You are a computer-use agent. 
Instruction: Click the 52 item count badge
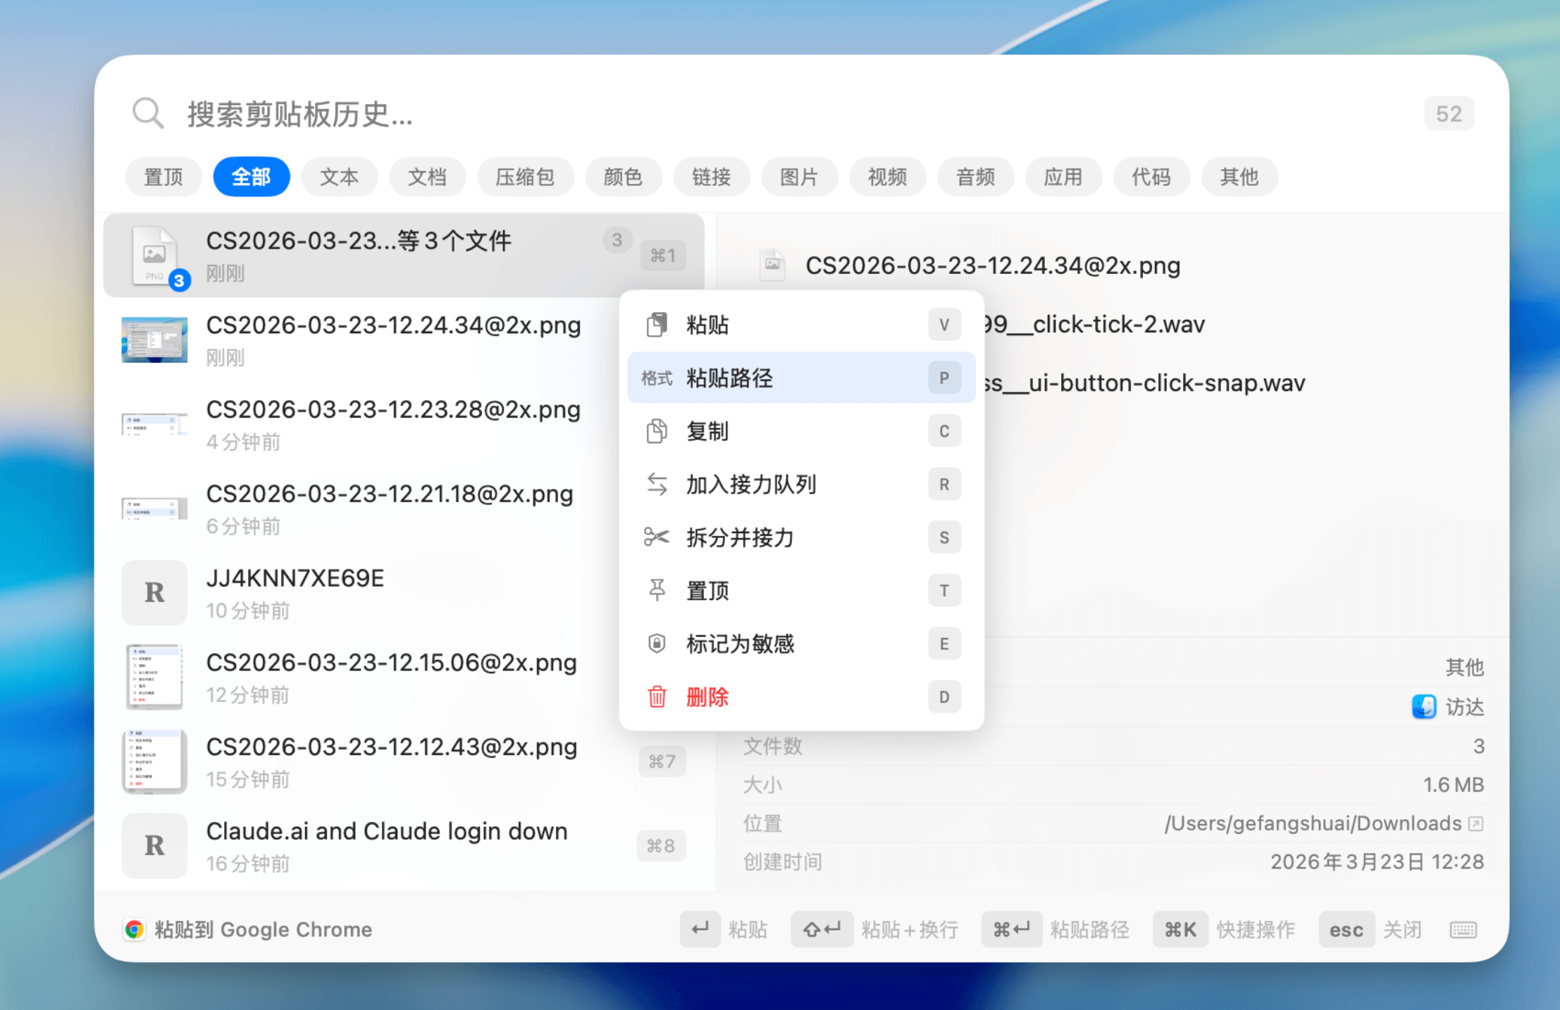(1449, 114)
